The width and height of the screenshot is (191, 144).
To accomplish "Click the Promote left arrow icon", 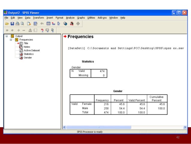I will (7, 30).
